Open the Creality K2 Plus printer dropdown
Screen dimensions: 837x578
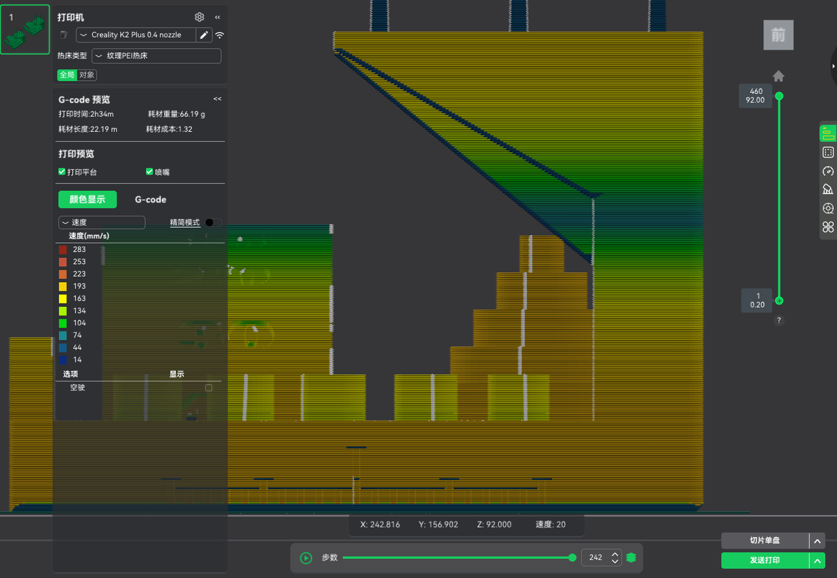(136, 35)
